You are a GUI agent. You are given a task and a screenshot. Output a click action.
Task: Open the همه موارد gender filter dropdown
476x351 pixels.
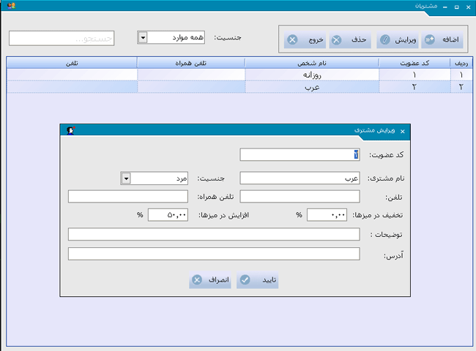pyautogui.click(x=143, y=37)
